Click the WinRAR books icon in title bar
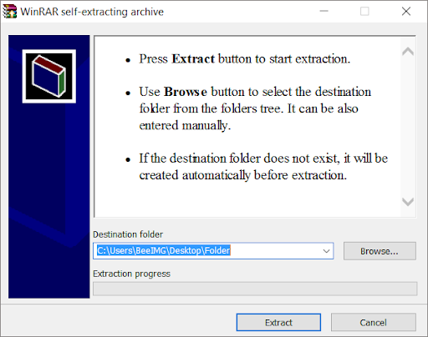 [10, 12]
